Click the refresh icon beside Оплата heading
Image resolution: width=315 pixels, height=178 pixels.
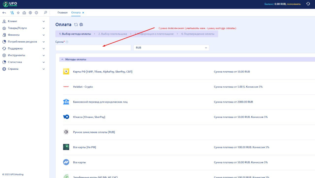[76, 25]
